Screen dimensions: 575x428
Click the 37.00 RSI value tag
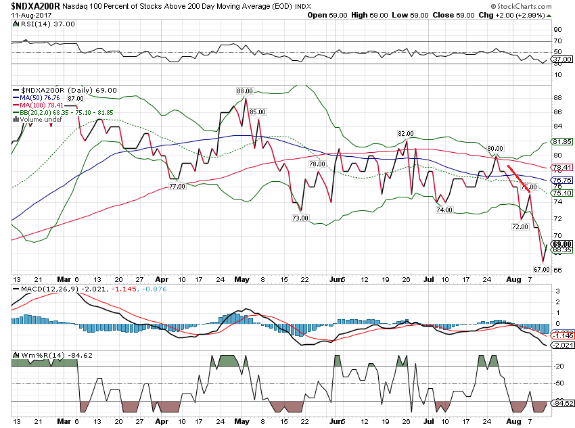563,60
